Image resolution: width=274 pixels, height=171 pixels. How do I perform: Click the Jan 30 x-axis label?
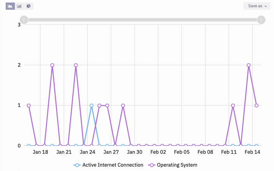click(135, 152)
